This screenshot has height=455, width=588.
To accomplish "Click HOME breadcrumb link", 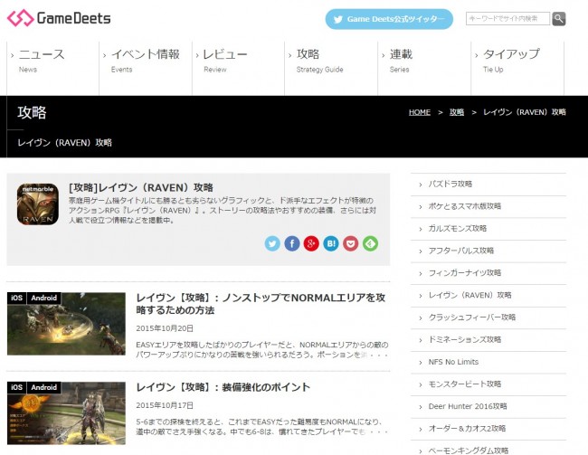I will 419,112.
